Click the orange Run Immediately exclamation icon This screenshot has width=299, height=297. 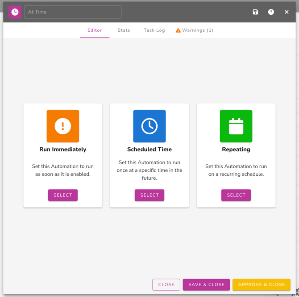point(63,126)
